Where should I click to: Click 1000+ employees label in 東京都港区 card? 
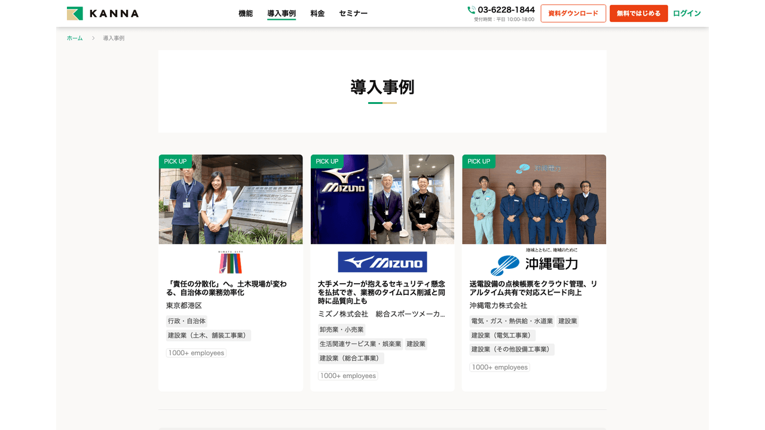pos(196,353)
